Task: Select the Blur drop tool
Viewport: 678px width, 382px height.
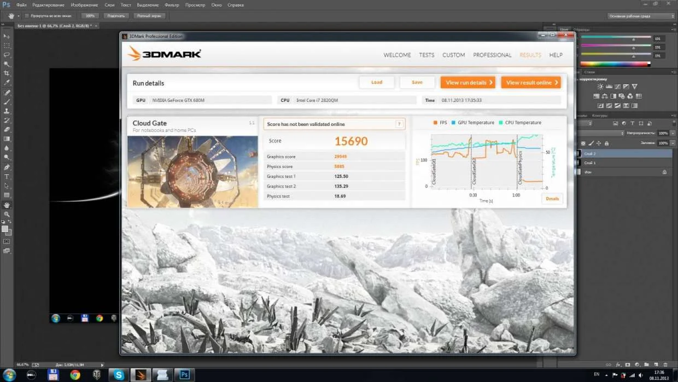Action: [x=7, y=148]
